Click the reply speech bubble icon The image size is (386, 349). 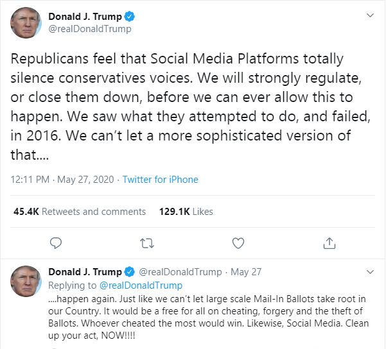[x=56, y=243]
